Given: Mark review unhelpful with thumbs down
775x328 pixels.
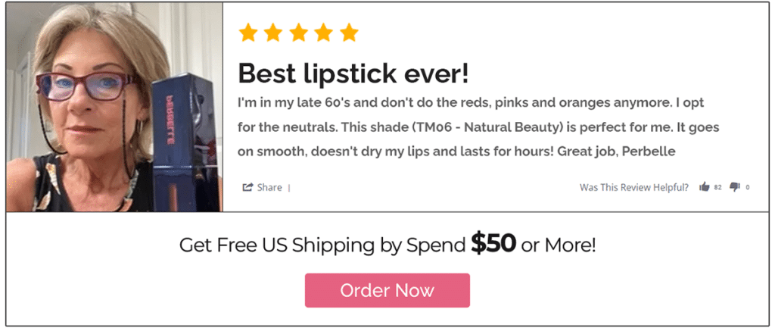Looking at the screenshot, I should click(x=734, y=187).
